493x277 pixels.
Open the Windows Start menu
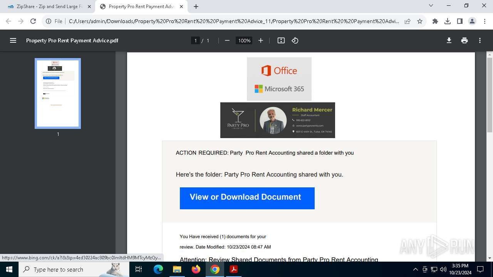[x=9, y=269]
